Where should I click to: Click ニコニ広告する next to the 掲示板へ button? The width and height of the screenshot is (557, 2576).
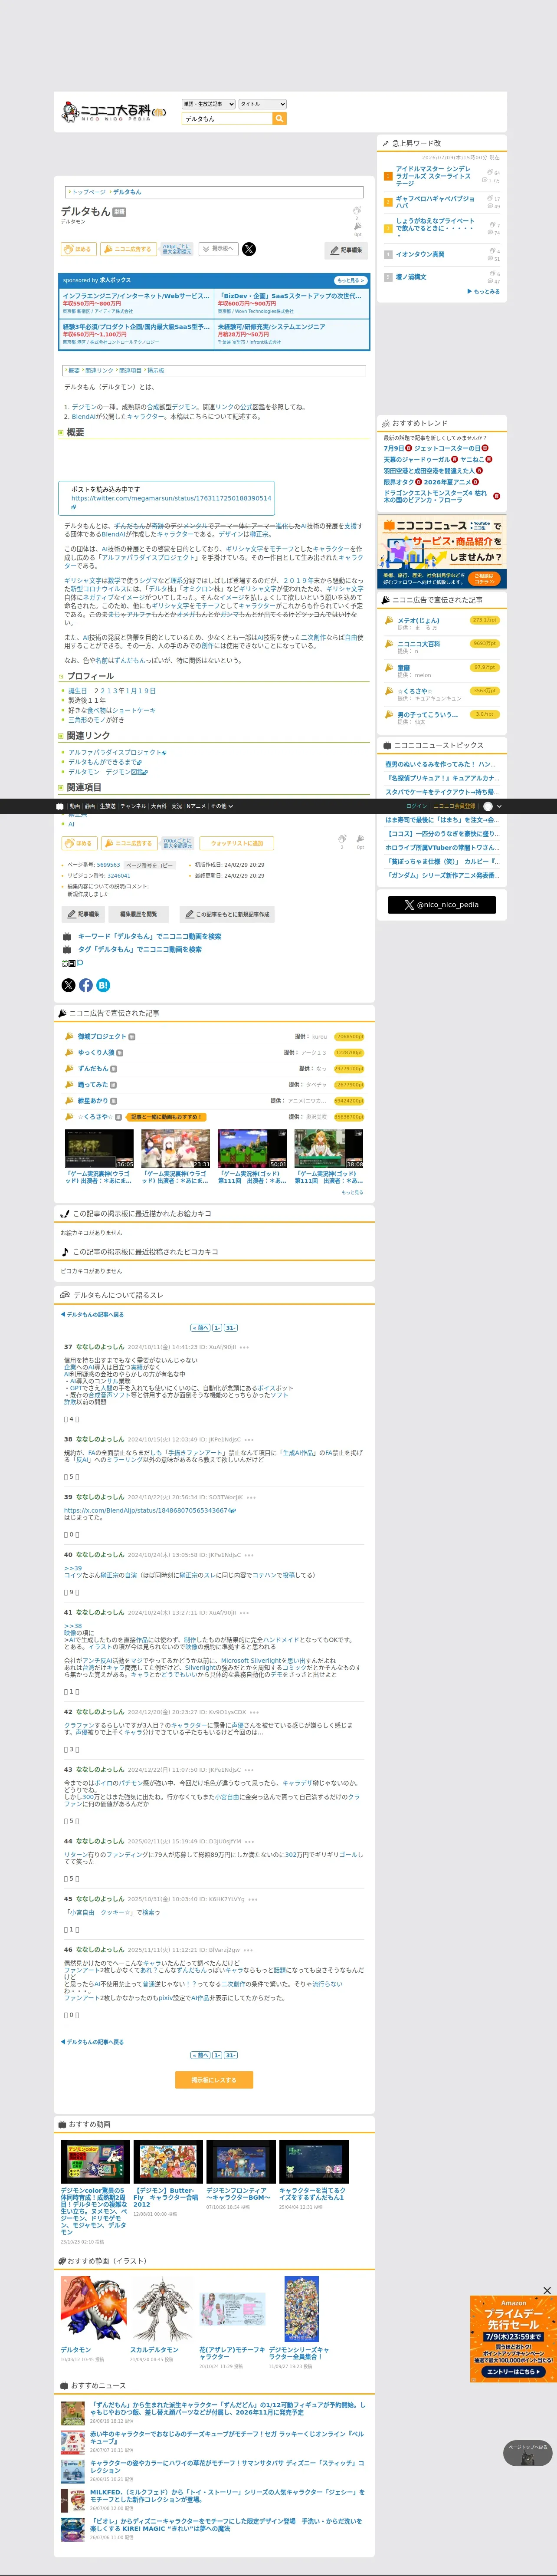(128, 249)
